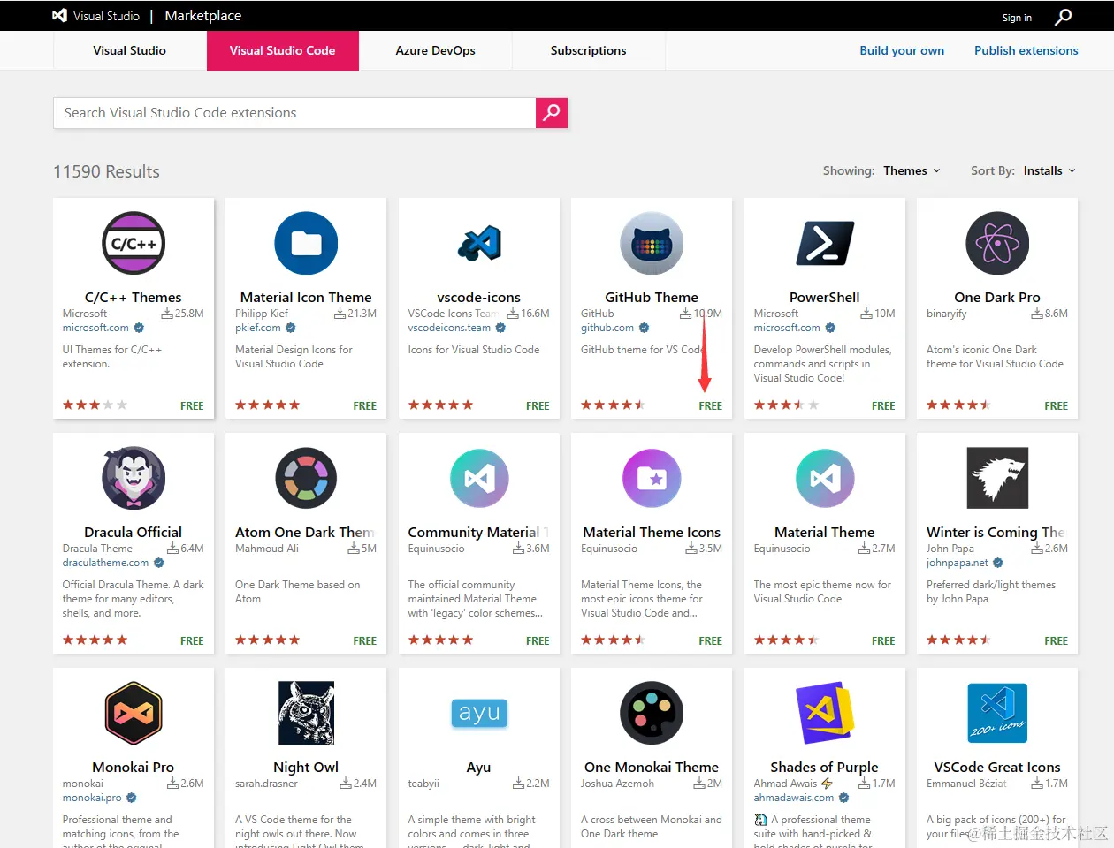Open the Subscriptions tab

(589, 50)
